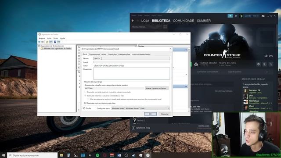Image resolution: width=281 pixels, height=158 pixels.
Task: Select 'Executar somente quando o usuário estiver conectado'
Action: pos(86,92)
